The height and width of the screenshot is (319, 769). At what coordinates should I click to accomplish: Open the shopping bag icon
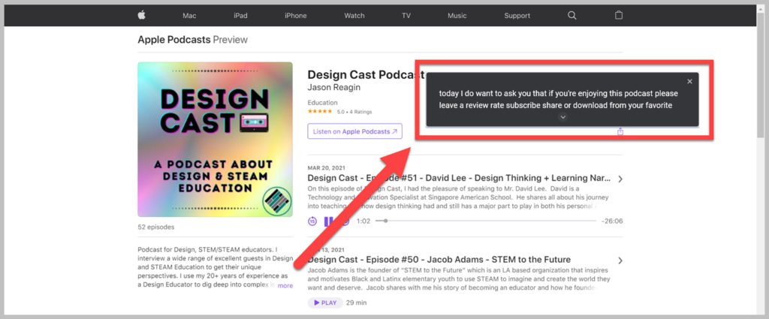pos(619,15)
